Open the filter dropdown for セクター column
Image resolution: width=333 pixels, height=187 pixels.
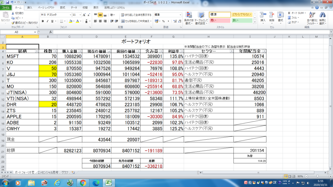(232, 51)
